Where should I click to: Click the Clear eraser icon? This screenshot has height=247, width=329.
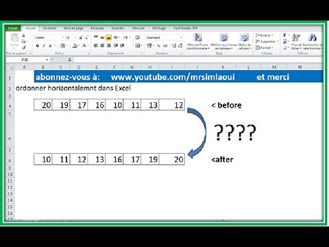coord(284,47)
